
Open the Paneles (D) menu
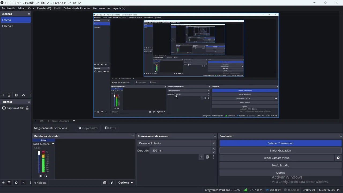coord(44,8)
